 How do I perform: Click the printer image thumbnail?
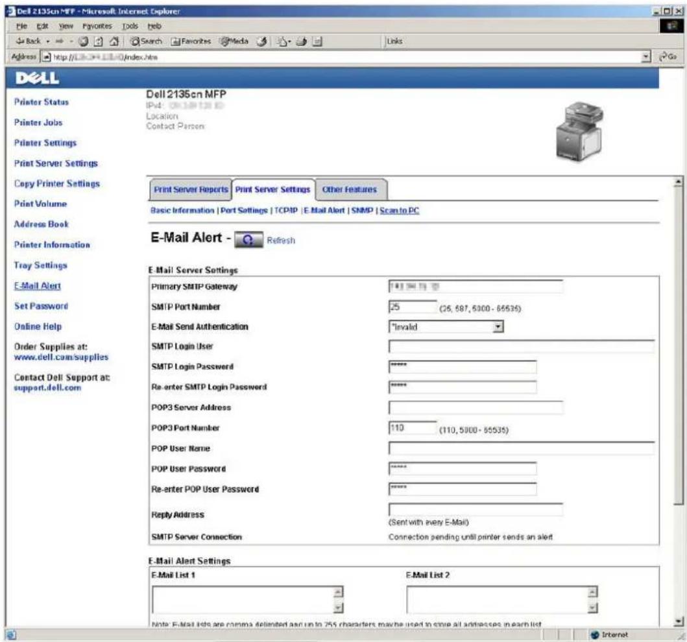click(x=579, y=131)
